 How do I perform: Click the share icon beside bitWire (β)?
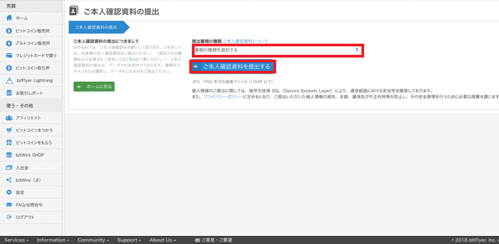pyautogui.click(x=9, y=180)
